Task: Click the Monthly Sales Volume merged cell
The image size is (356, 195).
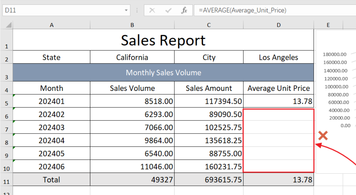Action: (163, 73)
